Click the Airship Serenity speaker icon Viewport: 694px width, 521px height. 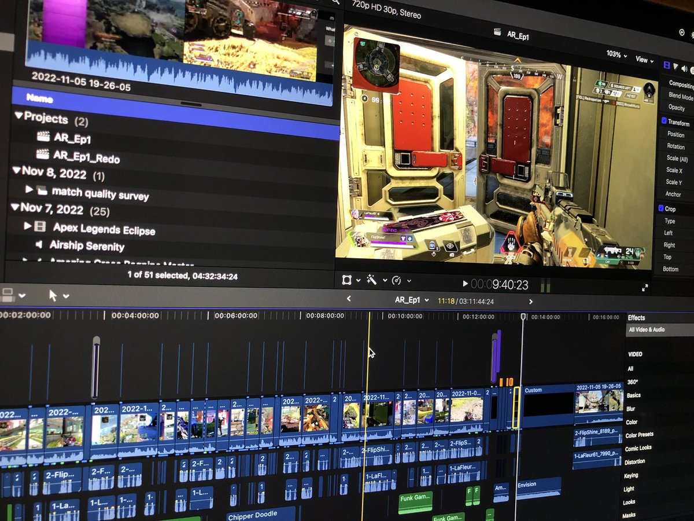[x=39, y=244]
